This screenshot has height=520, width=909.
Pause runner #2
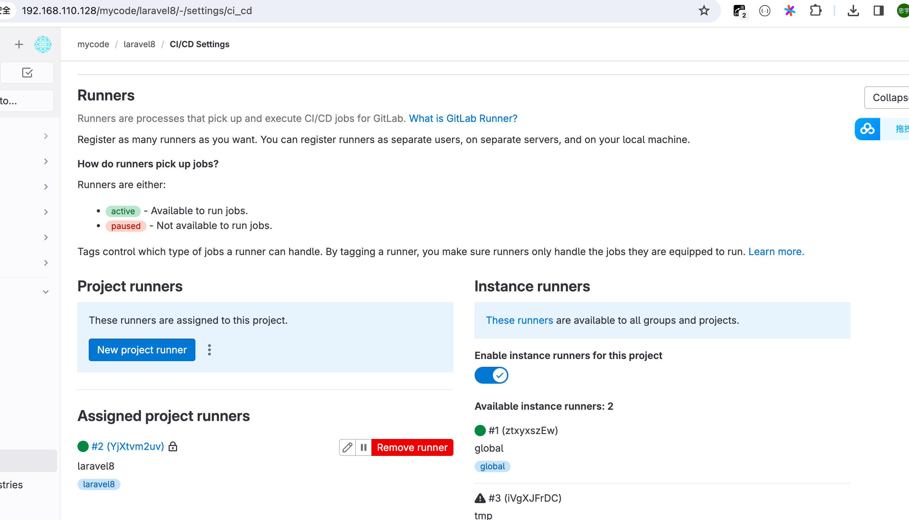pos(363,447)
